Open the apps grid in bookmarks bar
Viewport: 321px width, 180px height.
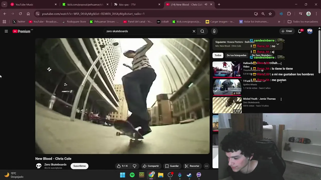pyautogui.click(x=4, y=22)
